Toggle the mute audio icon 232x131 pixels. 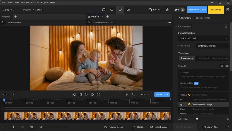point(126,94)
